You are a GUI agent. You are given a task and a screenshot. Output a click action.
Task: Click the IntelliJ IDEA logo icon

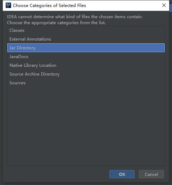click(8, 5)
